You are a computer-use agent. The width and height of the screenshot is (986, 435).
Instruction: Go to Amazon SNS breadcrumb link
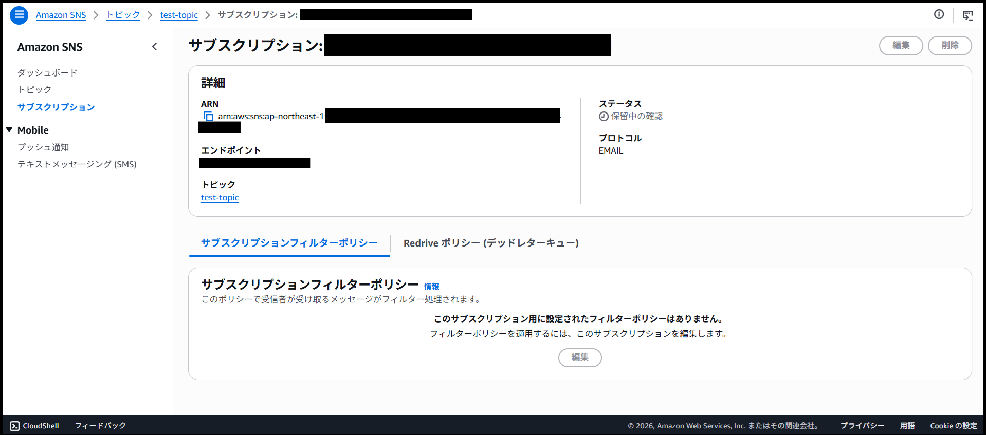click(x=61, y=15)
